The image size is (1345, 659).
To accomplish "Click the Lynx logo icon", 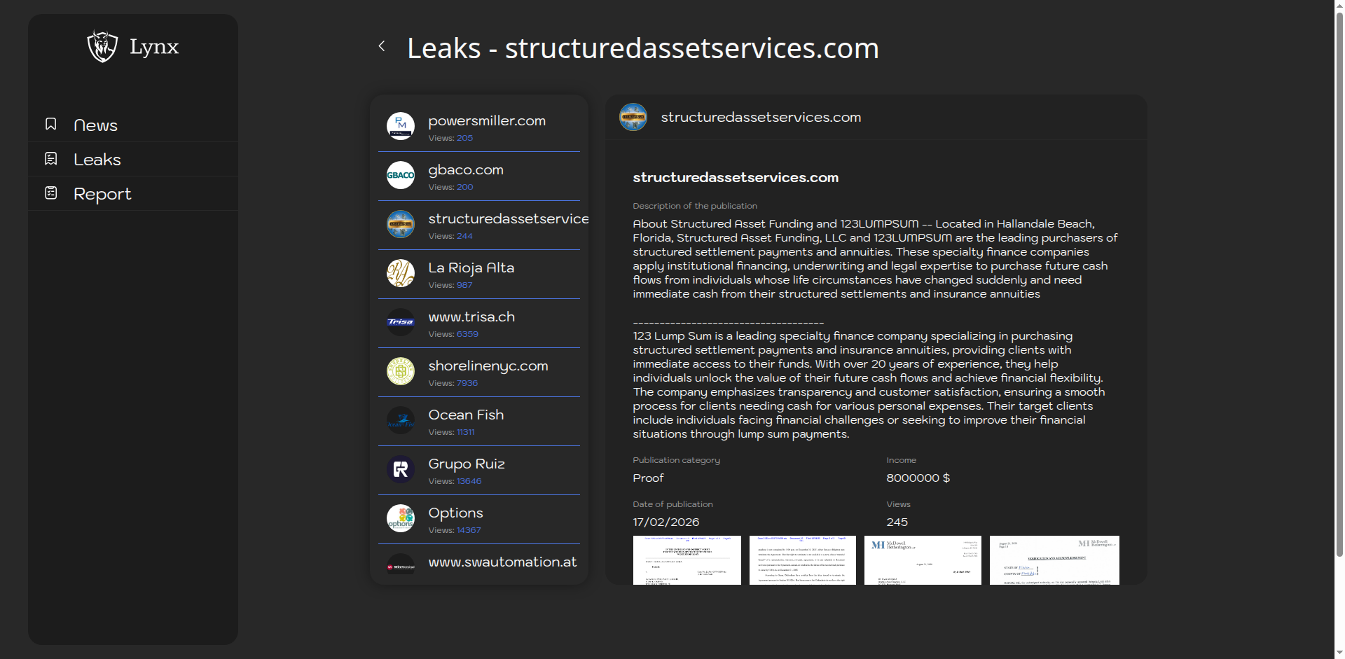I will [x=102, y=47].
